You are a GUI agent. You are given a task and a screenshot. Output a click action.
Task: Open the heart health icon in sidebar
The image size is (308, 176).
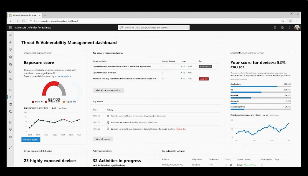[x=10, y=130]
